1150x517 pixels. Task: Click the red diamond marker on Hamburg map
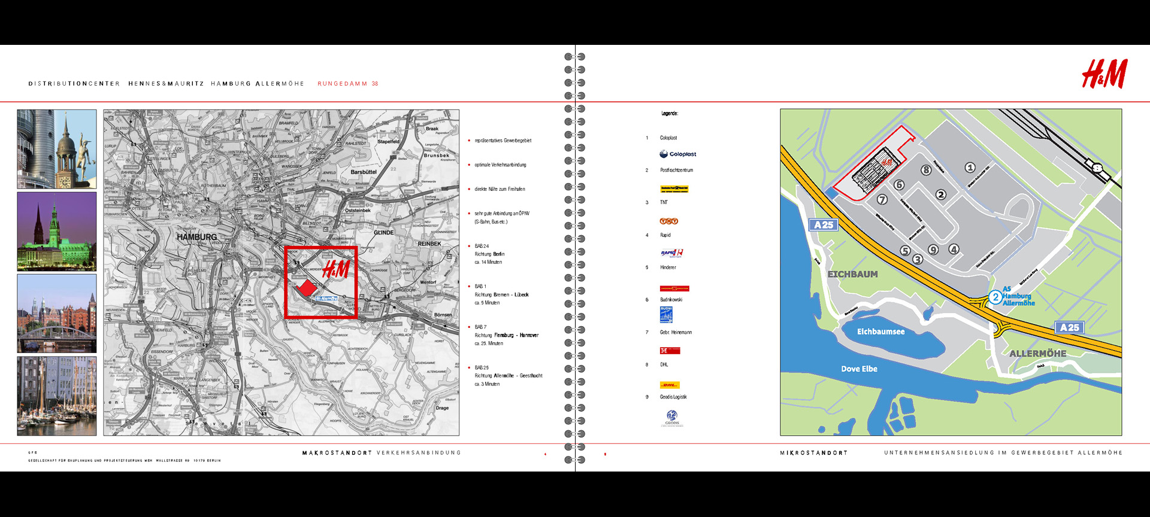click(x=307, y=288)
